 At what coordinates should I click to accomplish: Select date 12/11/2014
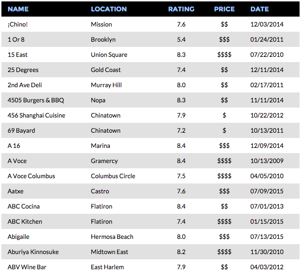[267, 70]
